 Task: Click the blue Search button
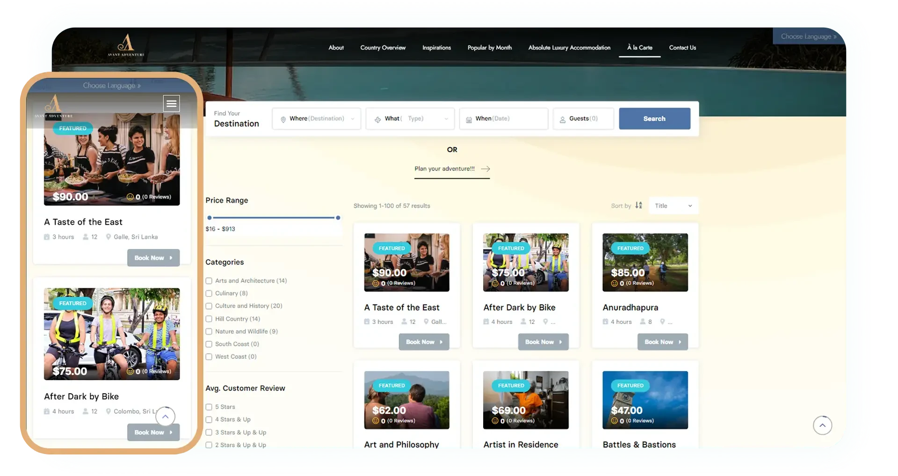[654, 119]
